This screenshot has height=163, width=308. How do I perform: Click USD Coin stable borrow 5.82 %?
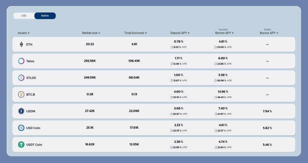(x=267, y=128)
